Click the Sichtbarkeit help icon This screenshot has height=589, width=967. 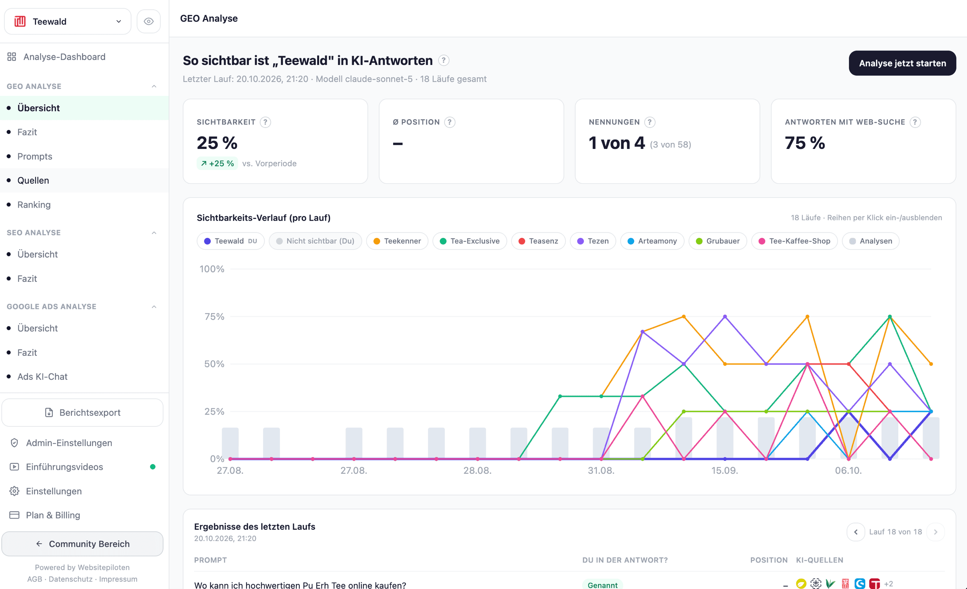[265, 122]
